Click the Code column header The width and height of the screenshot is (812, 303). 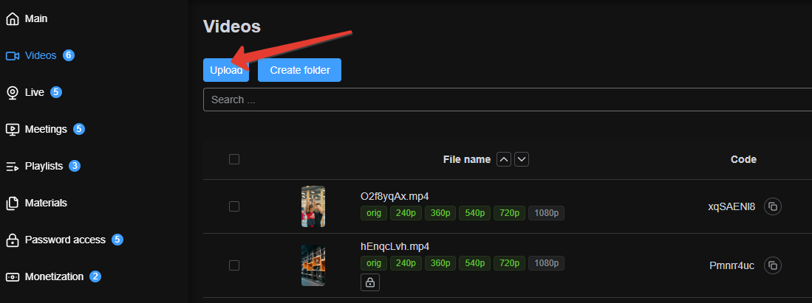point(743,159)
